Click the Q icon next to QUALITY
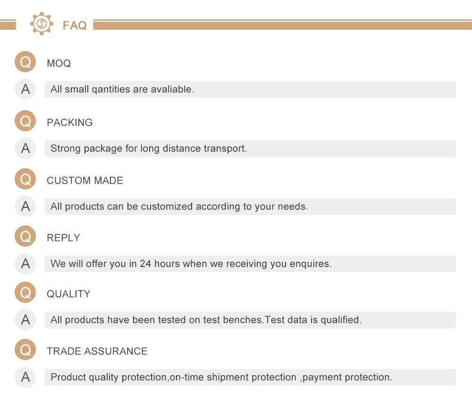Image resolution: width=472 pixels, height=396 pixels. click(x=25, y=293)
